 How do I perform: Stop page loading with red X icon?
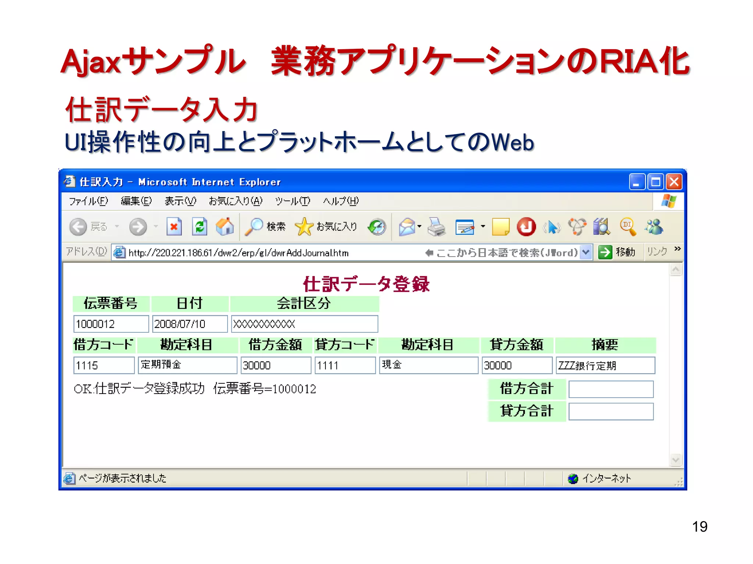(174, 227)
